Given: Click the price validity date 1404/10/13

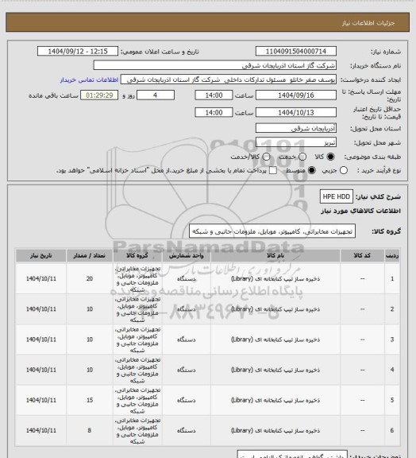Looking at the screenshot, I should click(296, 112).
